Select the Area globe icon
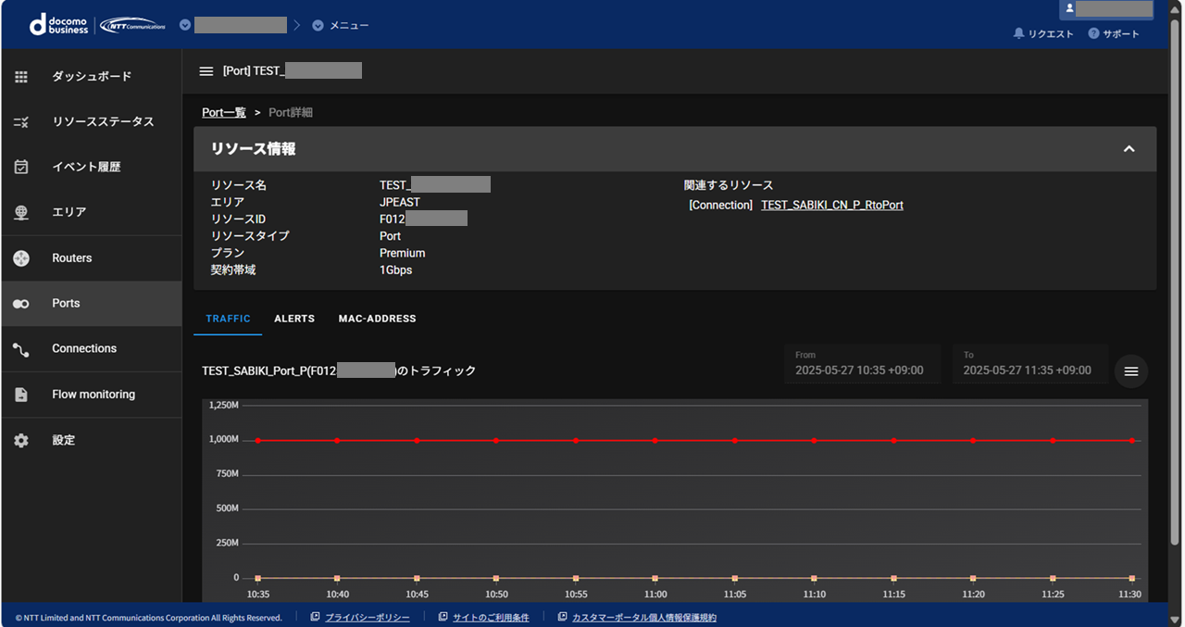The image size is (1185, 627). pos(21,213)
